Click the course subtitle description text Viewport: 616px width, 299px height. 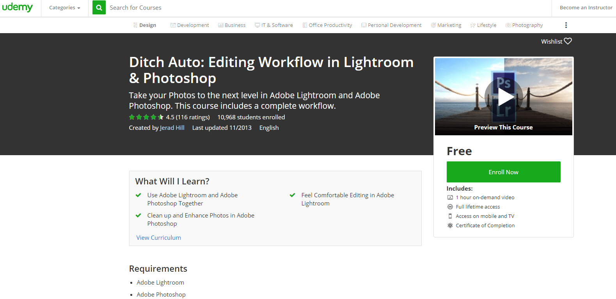pyautogui.click(x=254, y=101)
